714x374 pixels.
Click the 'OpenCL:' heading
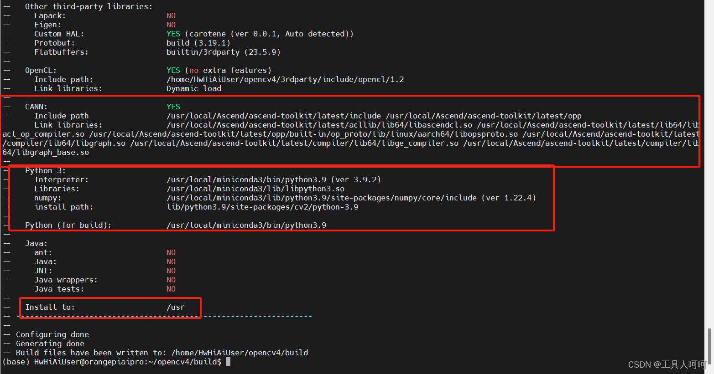[41, 70]
